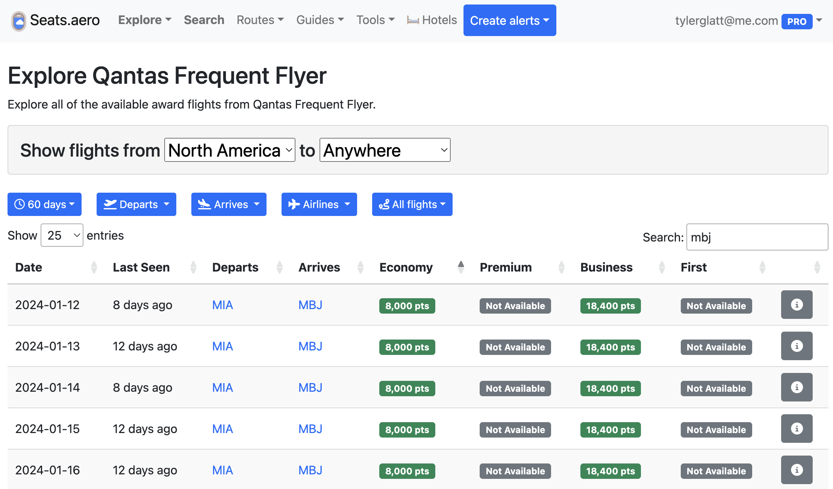Click 8,000 pts economy badge for 2024-01-12
This screenshot has width=833, height=489.
pyautogui.click(x=407, y=306)
